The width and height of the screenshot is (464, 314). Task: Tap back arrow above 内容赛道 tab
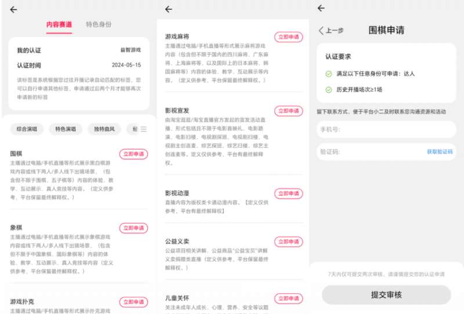pos(14,9)
